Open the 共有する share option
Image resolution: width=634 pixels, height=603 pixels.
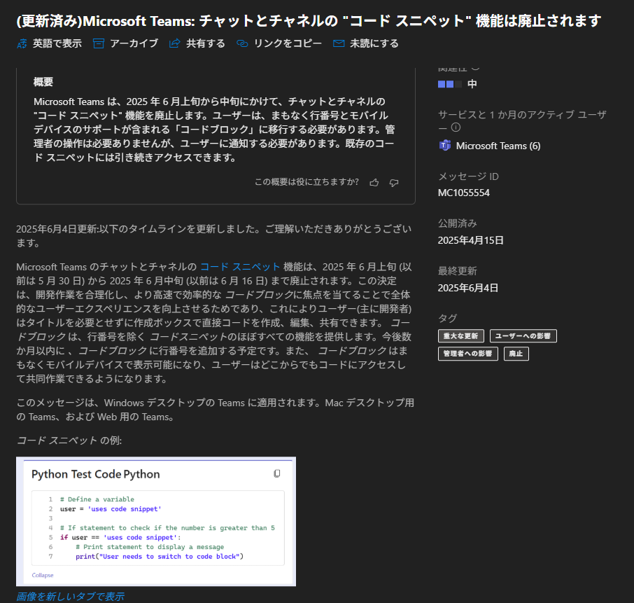tap(197, 43)
